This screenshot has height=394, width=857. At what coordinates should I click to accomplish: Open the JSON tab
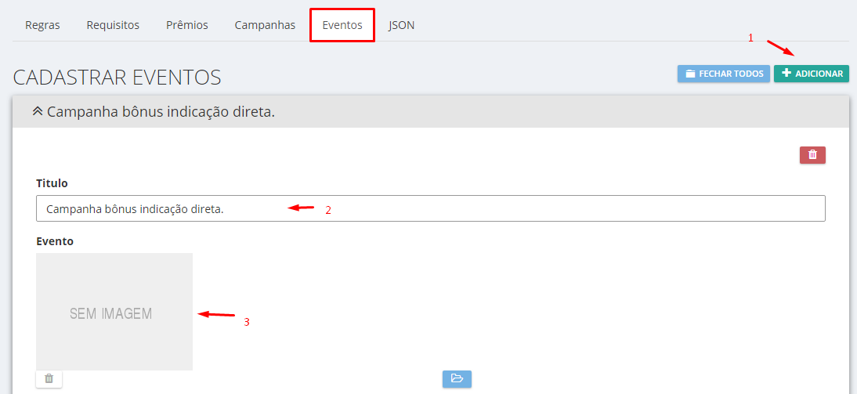(401, 25)
